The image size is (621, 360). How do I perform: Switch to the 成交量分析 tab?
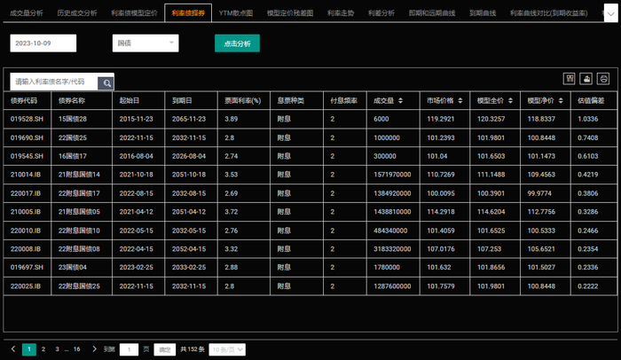pyautogui.click(x=26, y=13)
